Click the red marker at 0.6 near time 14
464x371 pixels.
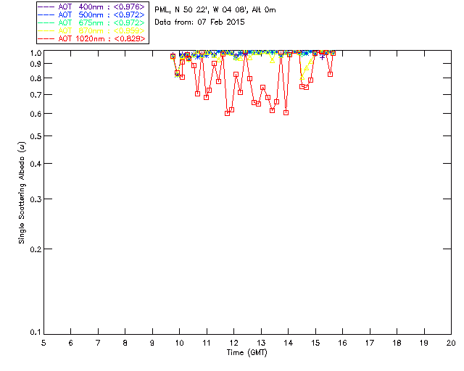coord(286,113)
